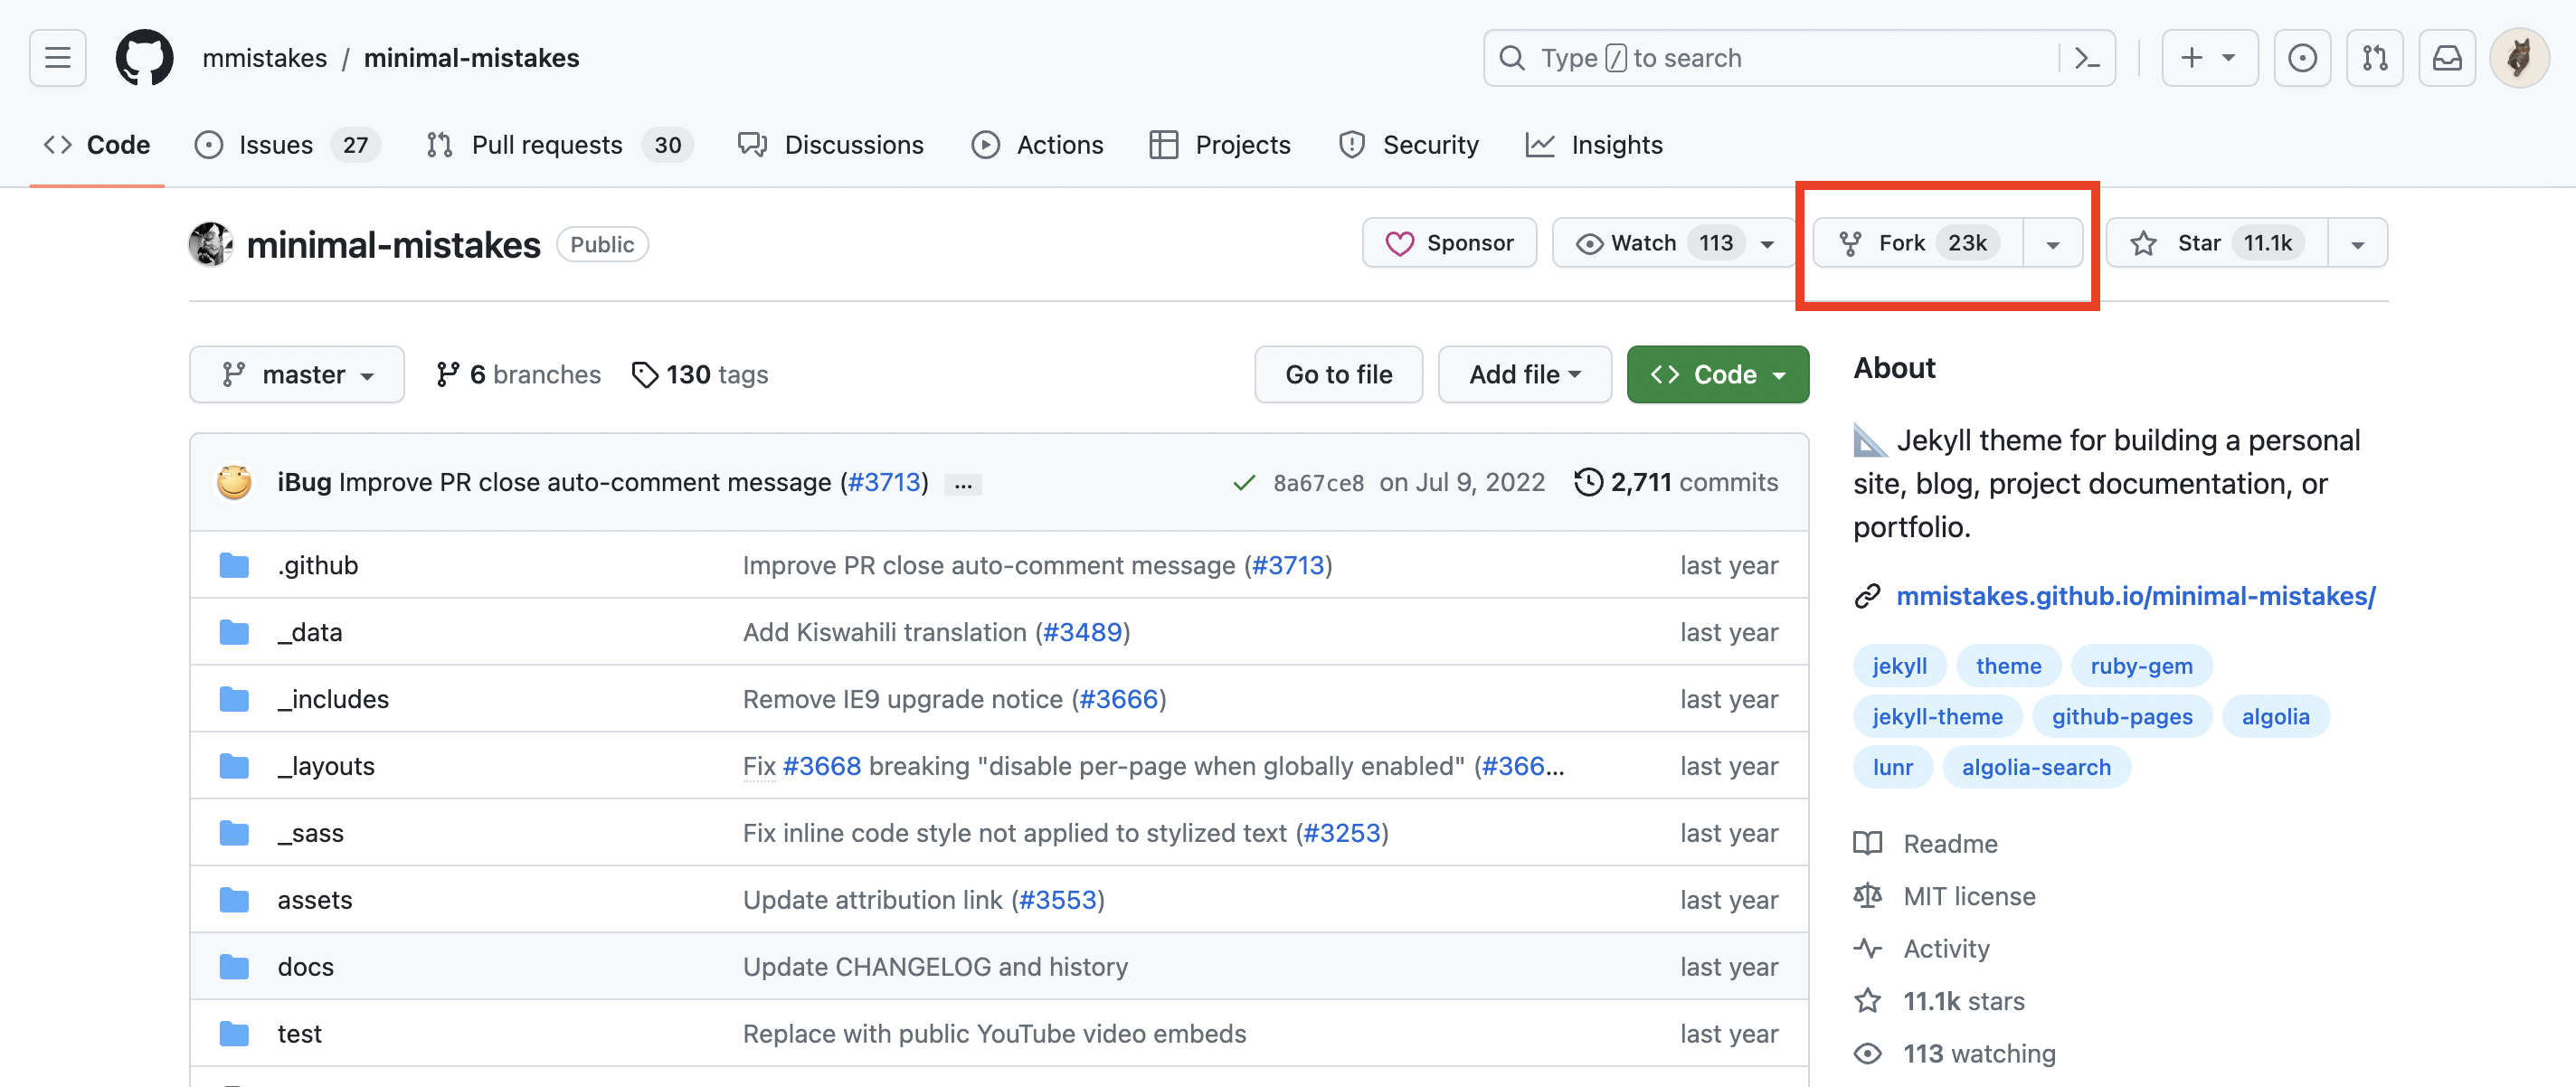View the 113 watching link

click(1954, 1053)
